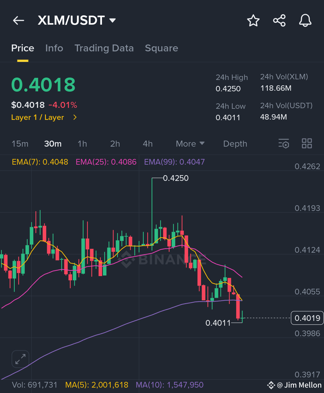Switch to the Price tab

(x=23, y=48)
